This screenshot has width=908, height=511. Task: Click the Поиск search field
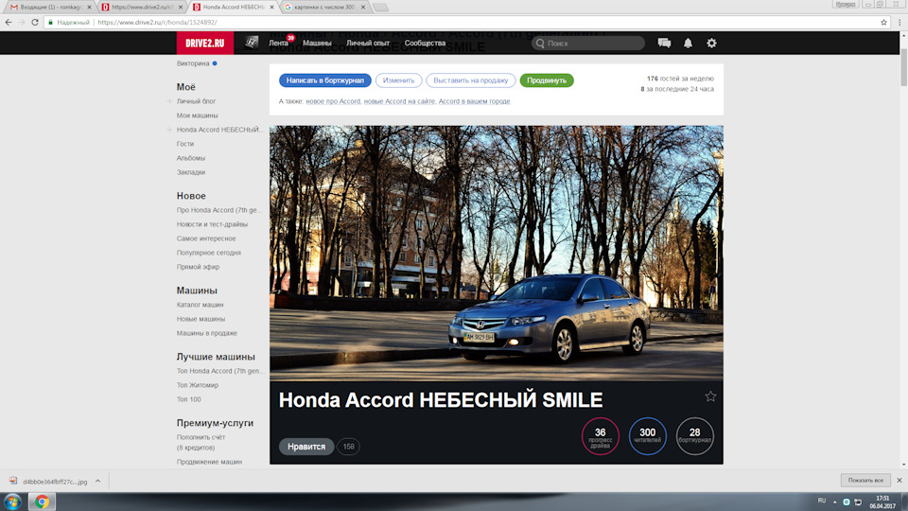(588, 44)
